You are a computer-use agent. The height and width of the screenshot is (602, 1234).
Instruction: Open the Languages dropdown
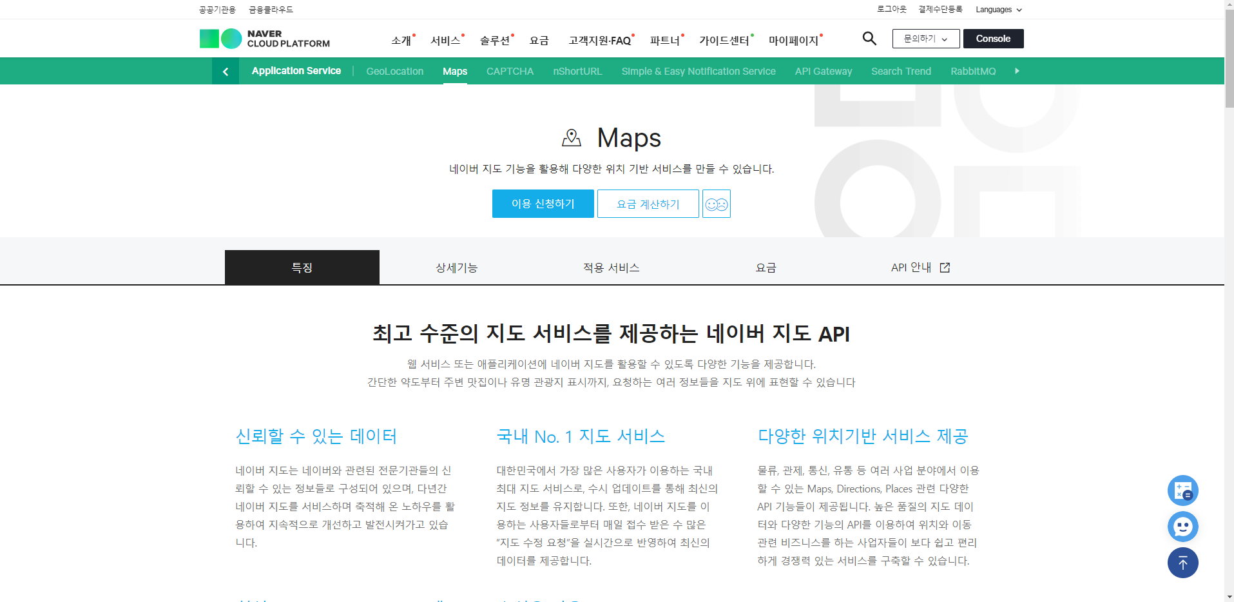point(998,10)
